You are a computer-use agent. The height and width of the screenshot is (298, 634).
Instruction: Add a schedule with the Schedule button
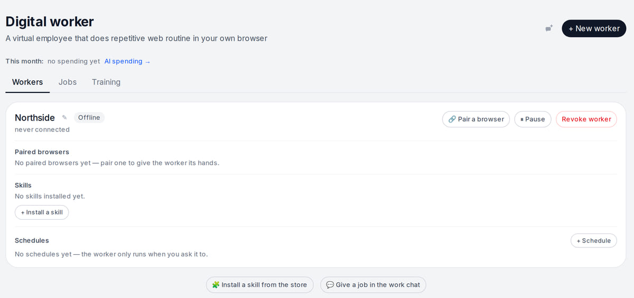click(x=594, y=240)
